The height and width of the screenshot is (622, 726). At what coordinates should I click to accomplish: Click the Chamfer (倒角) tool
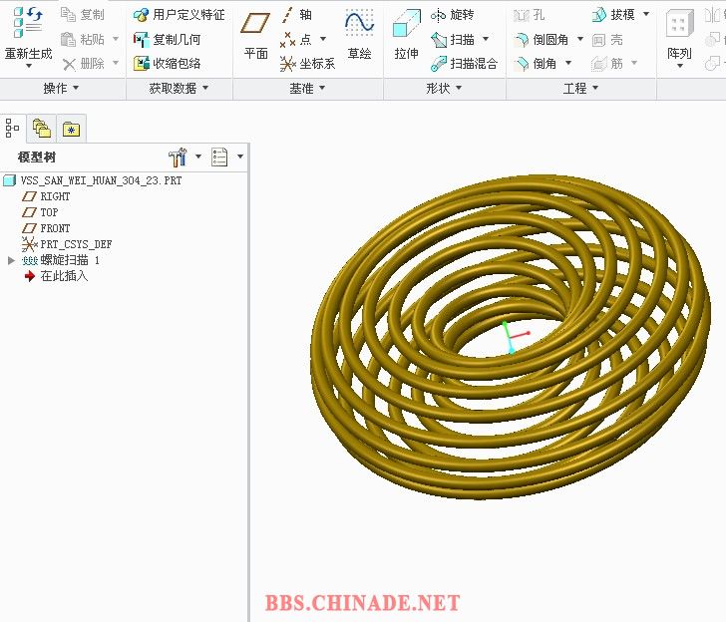535,64
